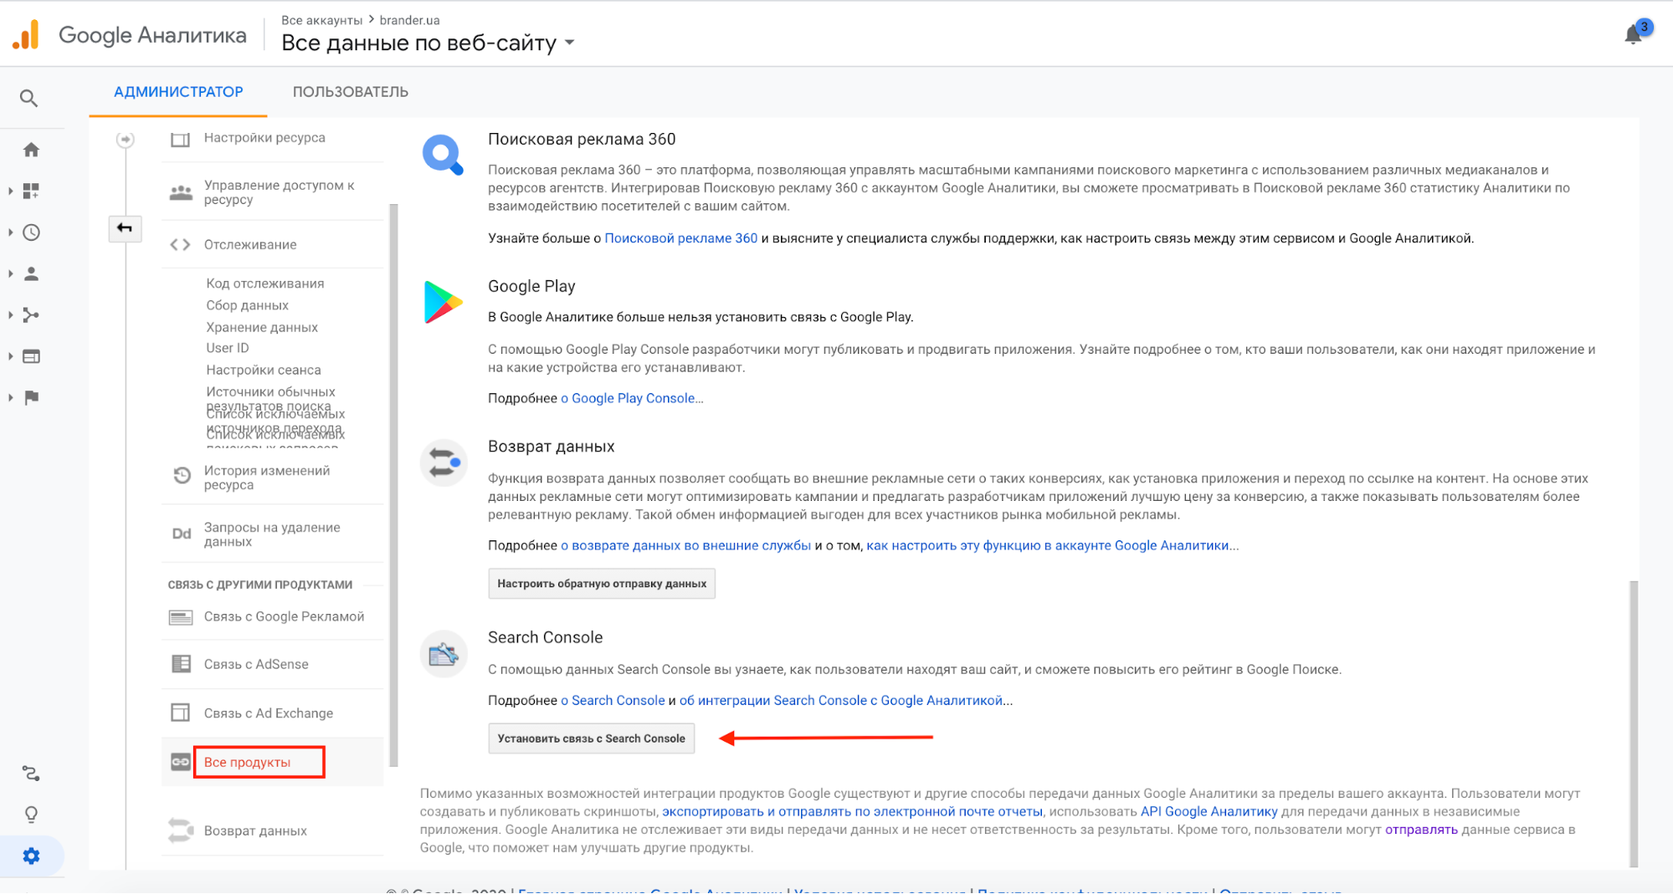Click the Conversions flag icon in sidebar

(x=31, y=397)
